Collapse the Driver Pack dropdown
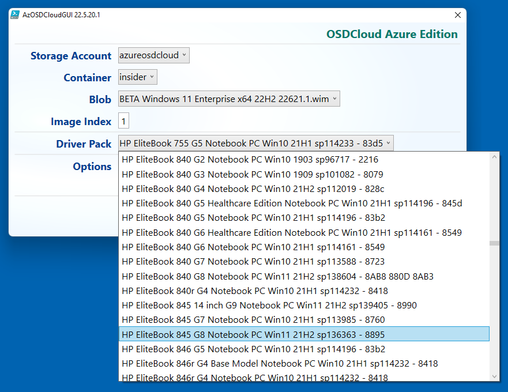The height and width of the screenshot is (392, 508). [x=256, y=143]
